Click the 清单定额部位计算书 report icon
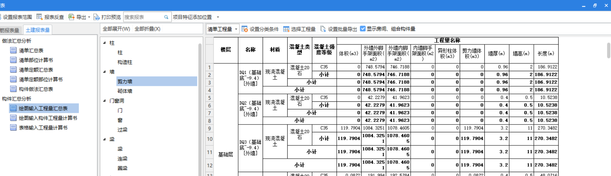This screenshot has width=611, height=176. click(x=13, y=79)
